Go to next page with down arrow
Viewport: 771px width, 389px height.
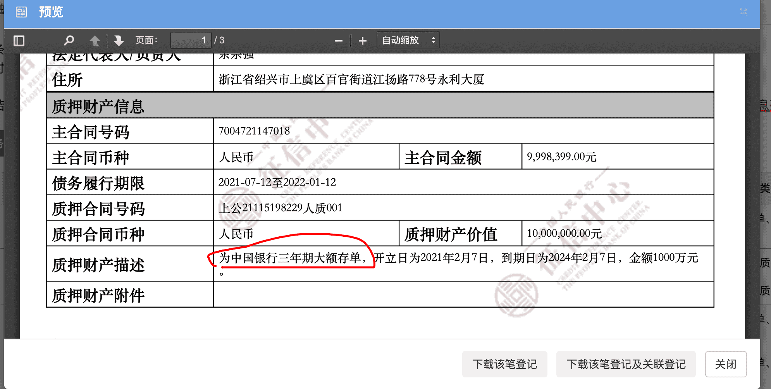tap(119, 41)
